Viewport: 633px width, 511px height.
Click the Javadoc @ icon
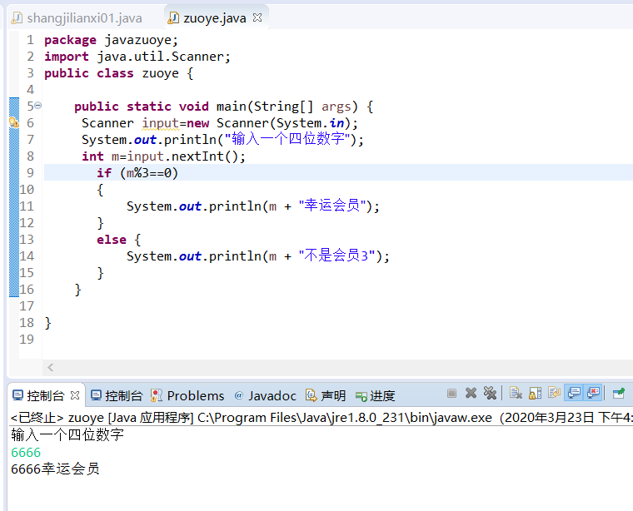[x=238, y=395]
